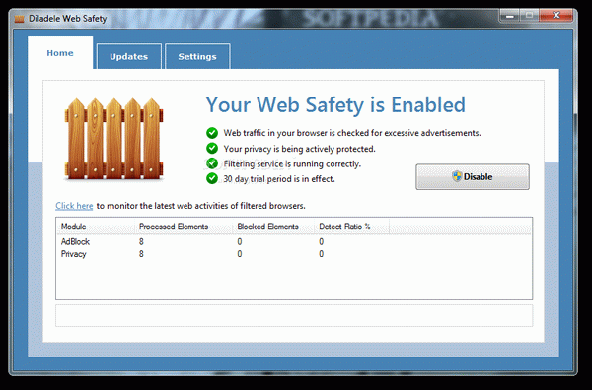Select the AdBlock module row
This screenshot has width=592, height=390.
click(x=294, y=241)
